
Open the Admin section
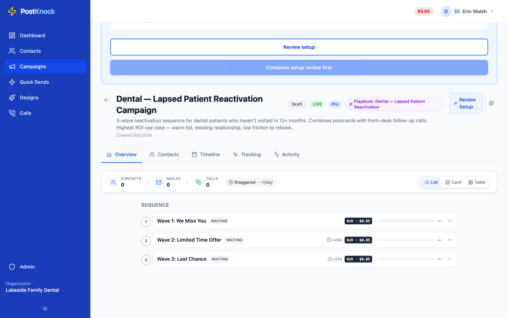tap(45, 267)
